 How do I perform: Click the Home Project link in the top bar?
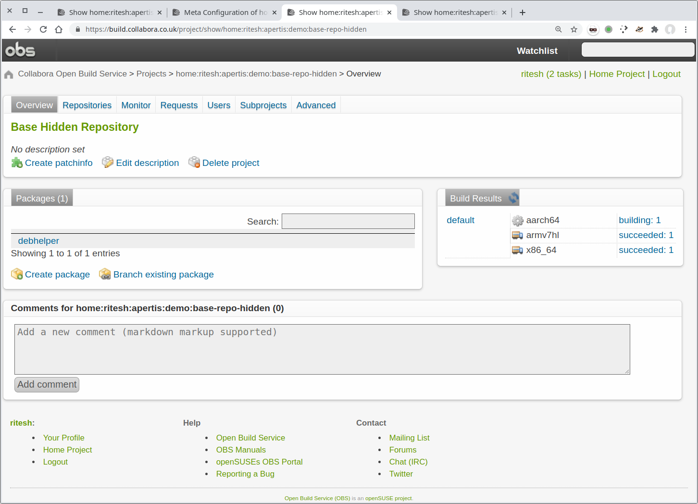tap(617, 74)
